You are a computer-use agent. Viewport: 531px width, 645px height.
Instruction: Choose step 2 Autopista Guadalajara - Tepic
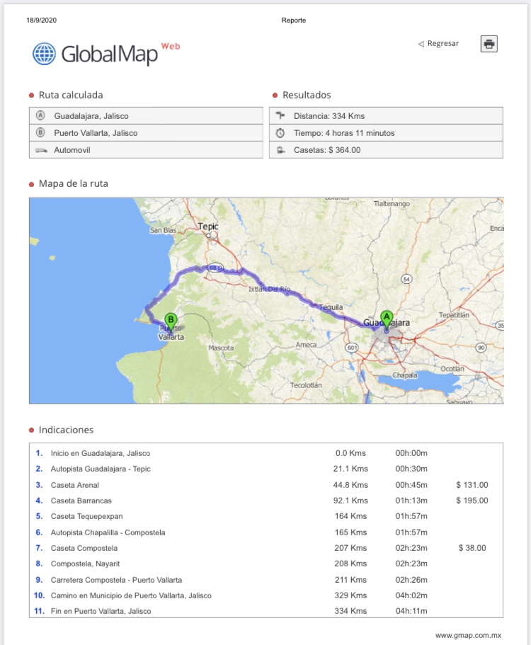[100, 469]
